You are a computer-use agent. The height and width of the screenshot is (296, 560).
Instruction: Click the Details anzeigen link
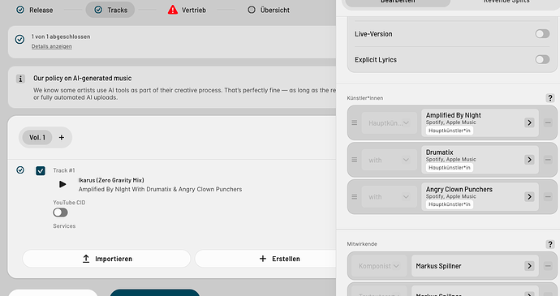tap(52, 46)
